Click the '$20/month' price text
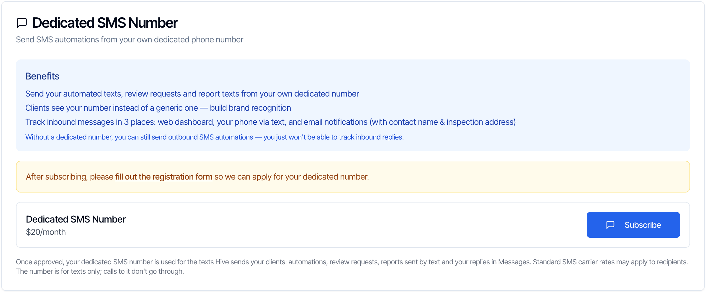Image resolution: width=706 pixels, height=292 pixels. click(x=46, y=232)
